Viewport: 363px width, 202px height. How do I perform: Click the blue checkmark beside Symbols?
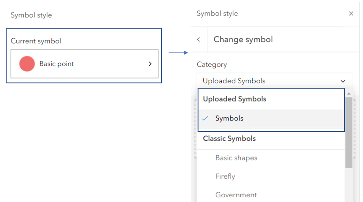(205, 119)
